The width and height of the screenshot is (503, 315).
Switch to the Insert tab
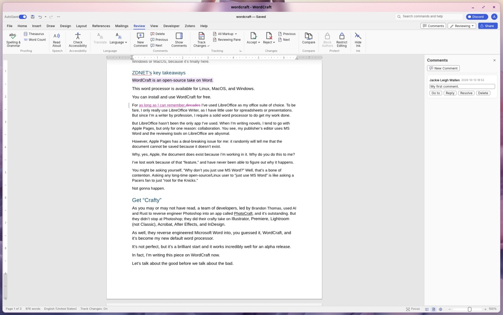point(37,26)
